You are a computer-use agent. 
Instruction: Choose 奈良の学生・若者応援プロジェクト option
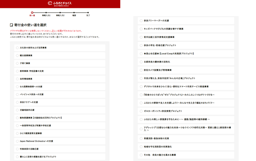141,45
